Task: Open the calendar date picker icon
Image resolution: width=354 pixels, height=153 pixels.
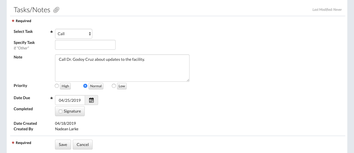Action: point(91,100)
